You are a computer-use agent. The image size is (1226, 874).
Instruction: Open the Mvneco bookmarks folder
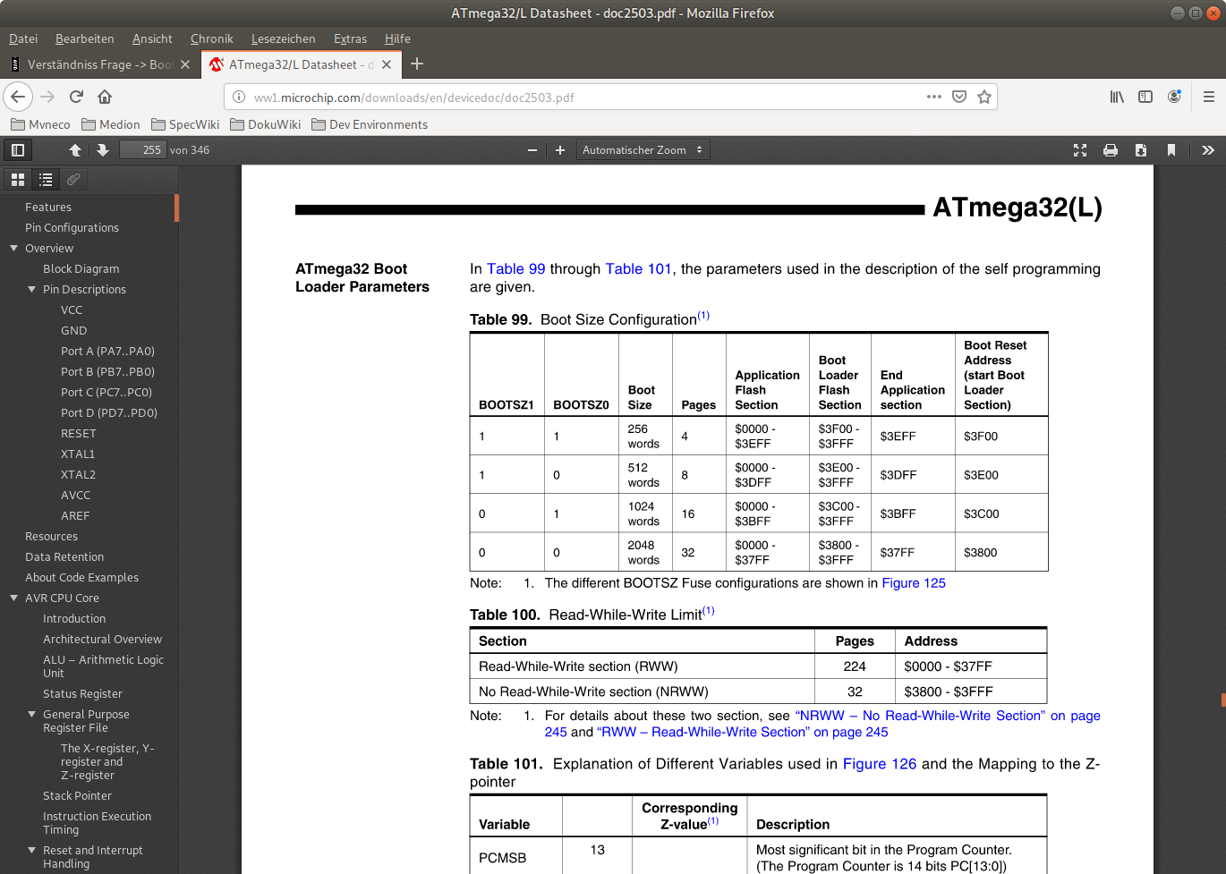coord(40,124)
